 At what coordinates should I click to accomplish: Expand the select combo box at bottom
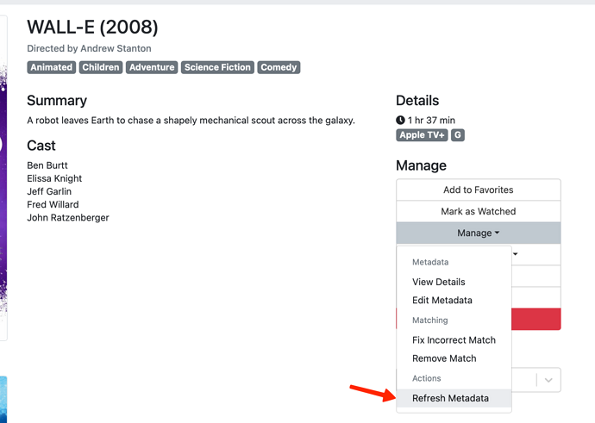pyautogui.click(x=535, y=380)
